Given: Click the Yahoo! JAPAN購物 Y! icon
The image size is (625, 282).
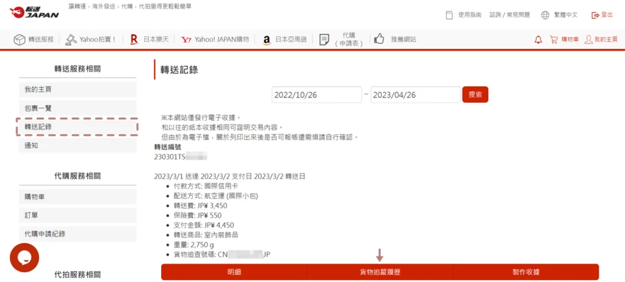Looking at the screenshot, I should coord(186,40).
